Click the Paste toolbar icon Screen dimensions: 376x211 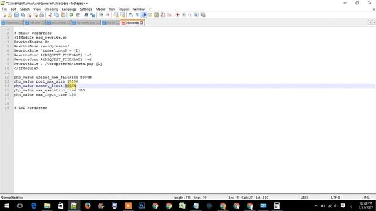coord(63,15)
